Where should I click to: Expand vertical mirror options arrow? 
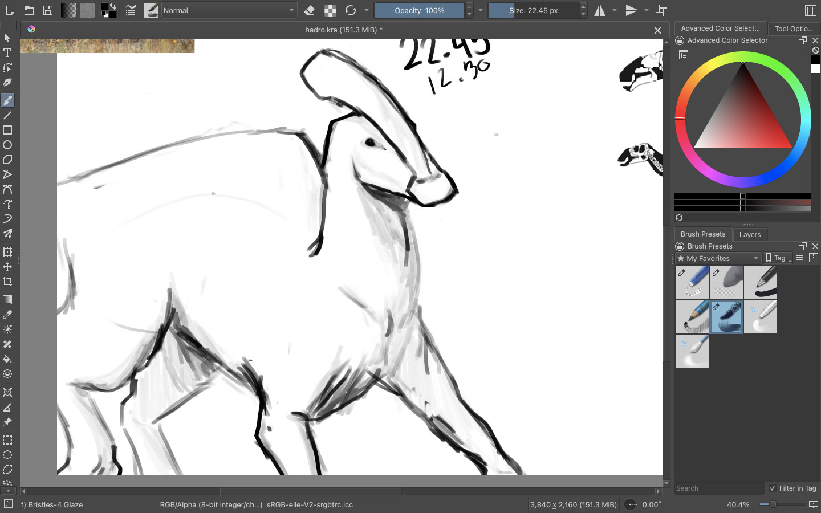646,10
